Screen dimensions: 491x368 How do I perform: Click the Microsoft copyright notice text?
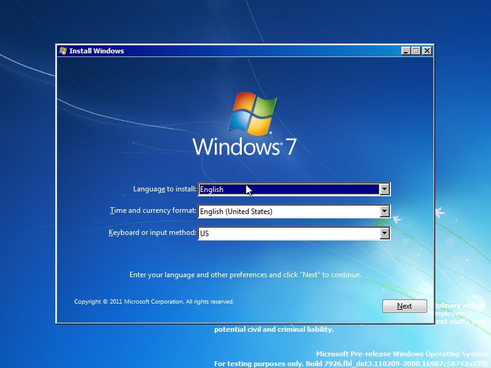153,301
